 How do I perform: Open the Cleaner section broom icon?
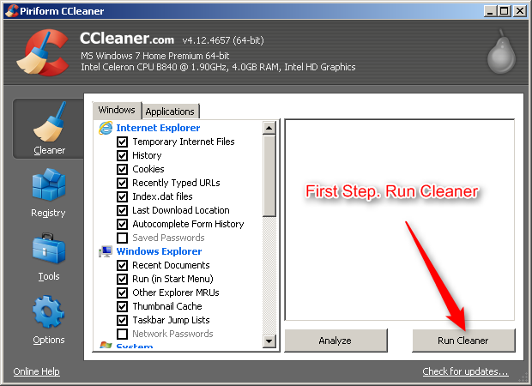tap(50, 122)
